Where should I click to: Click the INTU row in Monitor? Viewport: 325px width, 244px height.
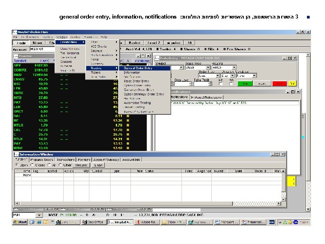[x=80, y=98]
